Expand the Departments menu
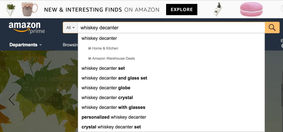The image size is (283, 132). [x=25, y=45]
